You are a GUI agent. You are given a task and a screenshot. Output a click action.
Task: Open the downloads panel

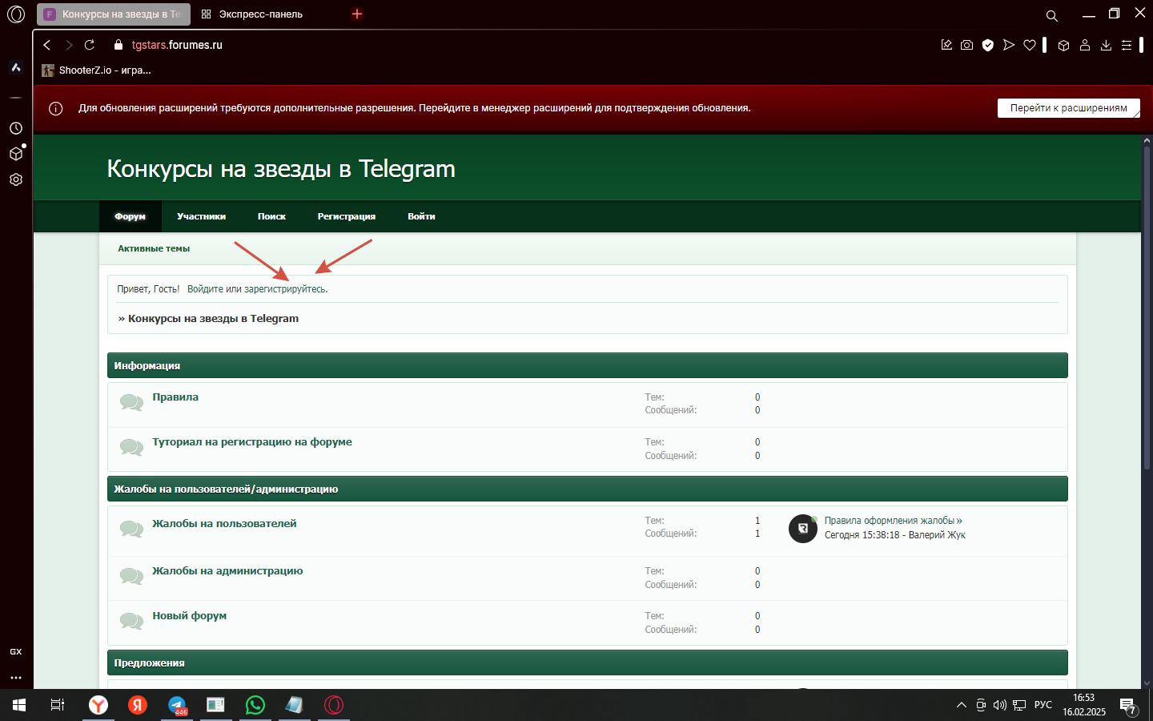(1106, 45)
